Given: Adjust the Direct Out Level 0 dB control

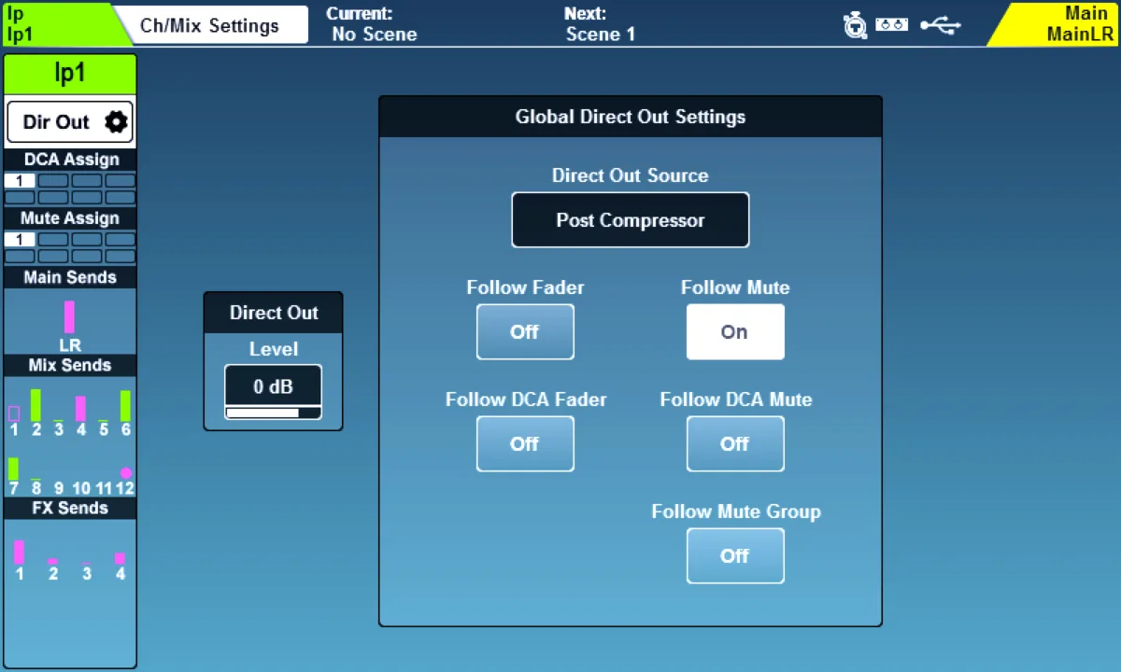Looking at the screenshot, I should coord(273,391).
